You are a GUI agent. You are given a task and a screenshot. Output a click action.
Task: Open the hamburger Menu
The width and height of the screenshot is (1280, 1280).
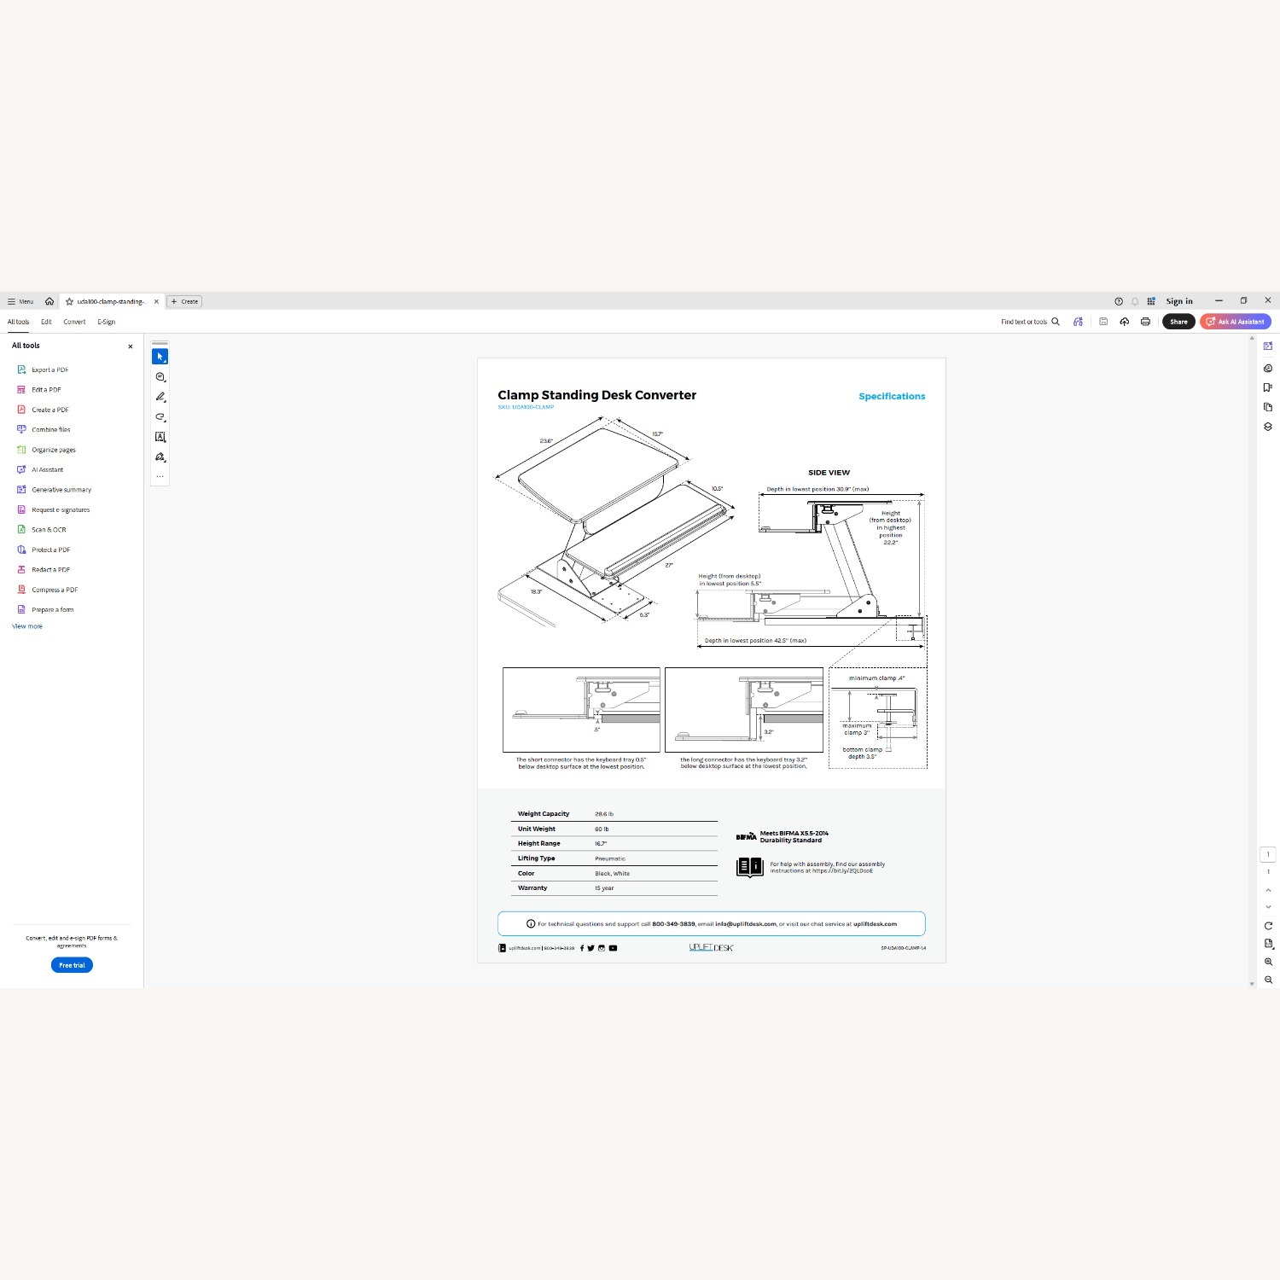click(x=20, y=301)
